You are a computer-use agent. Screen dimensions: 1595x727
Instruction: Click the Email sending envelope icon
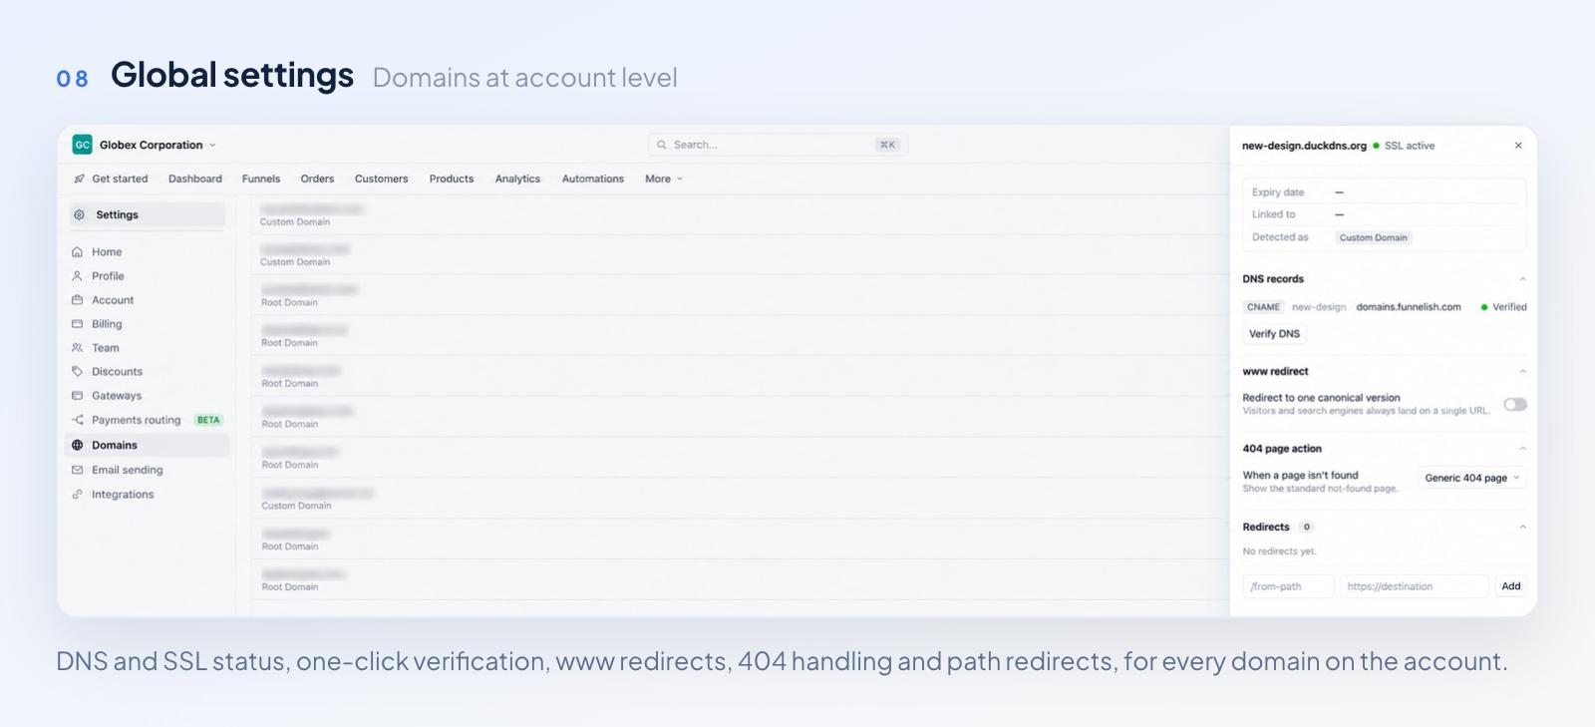77,470
